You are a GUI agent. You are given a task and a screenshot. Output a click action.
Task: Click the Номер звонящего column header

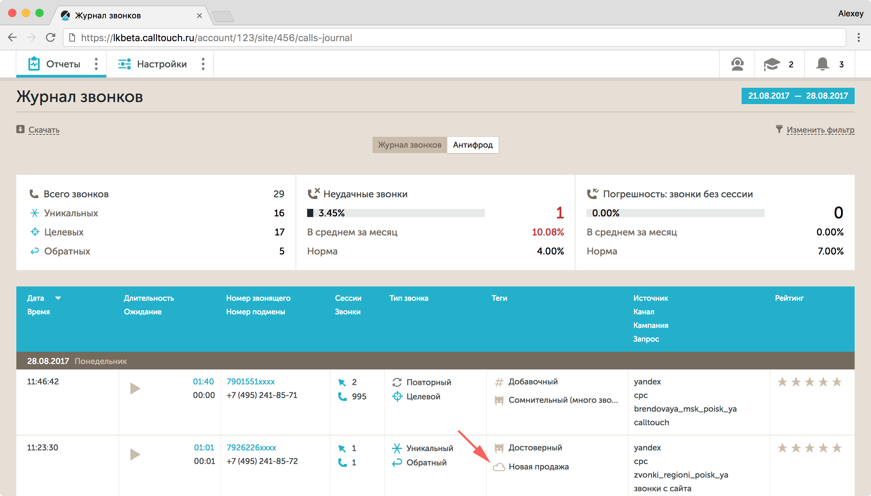(x=258, y=298)
